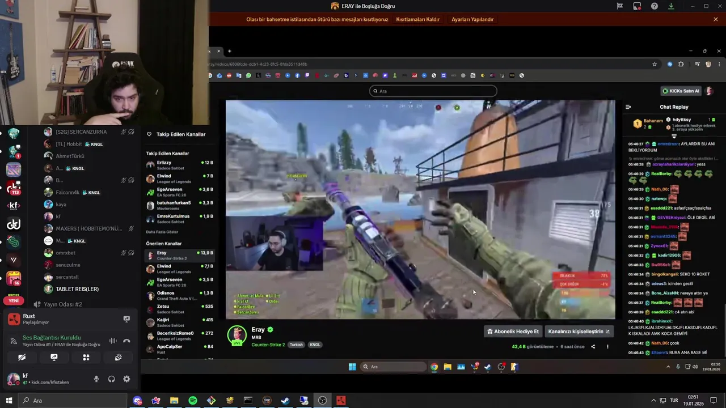Bookmark the page with star icon
The width and height of the screenshot is (726, 408).
[655, 64]
